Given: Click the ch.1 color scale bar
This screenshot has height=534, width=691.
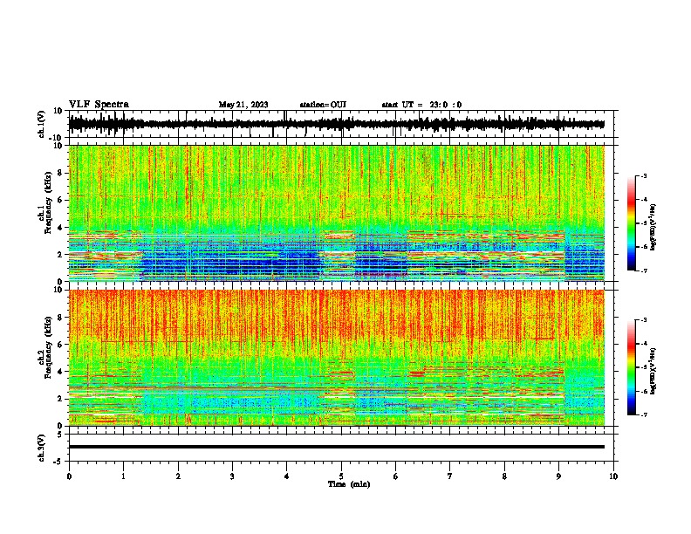Looking at the screenshot, I should 632,223.
